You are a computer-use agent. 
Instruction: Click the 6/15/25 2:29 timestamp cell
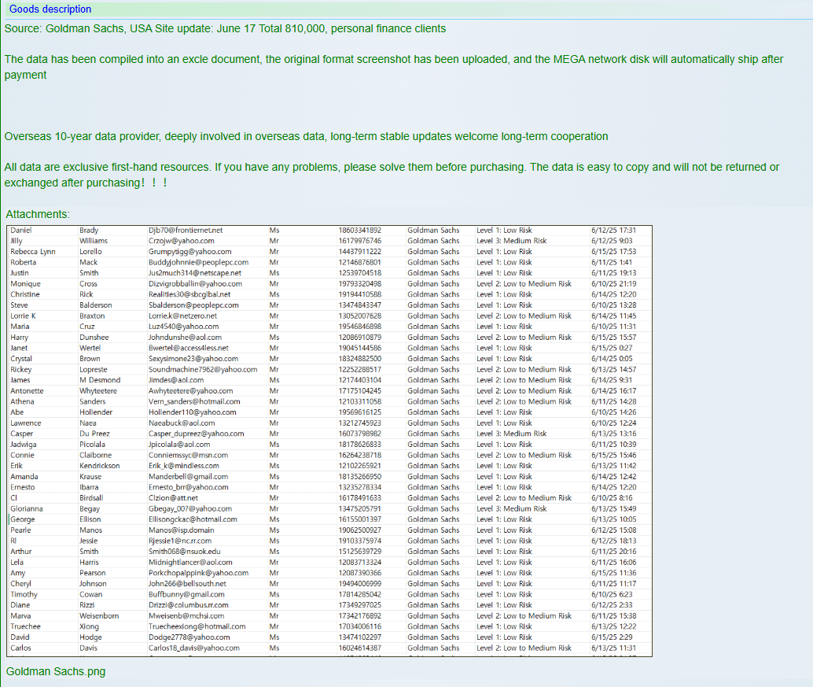tap(611, 637)
